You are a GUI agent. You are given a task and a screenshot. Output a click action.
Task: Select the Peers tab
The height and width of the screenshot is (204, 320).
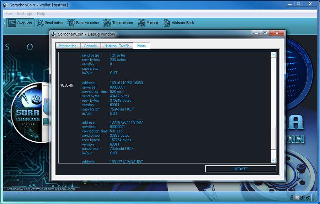pos(142,46)
